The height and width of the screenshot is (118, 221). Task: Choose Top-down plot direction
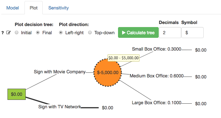coord(90,33)
